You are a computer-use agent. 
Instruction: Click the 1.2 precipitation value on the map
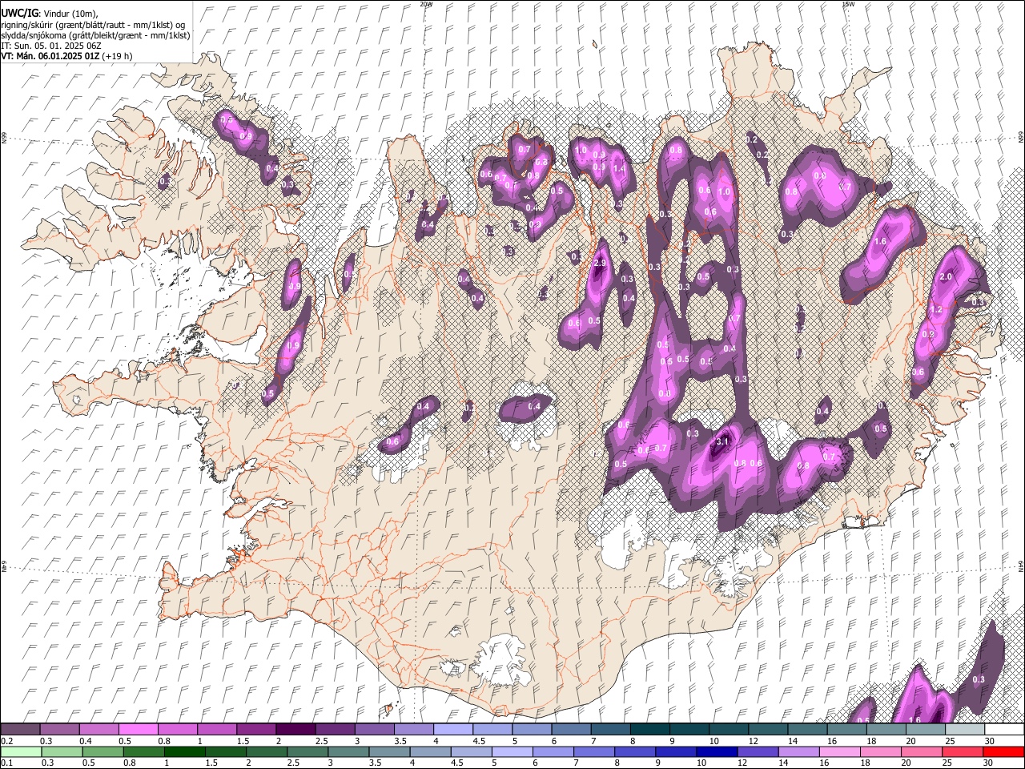936,310
